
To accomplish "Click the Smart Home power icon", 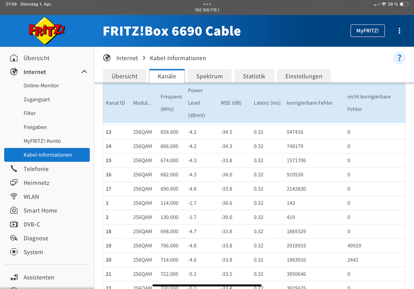I will (14, 210).
